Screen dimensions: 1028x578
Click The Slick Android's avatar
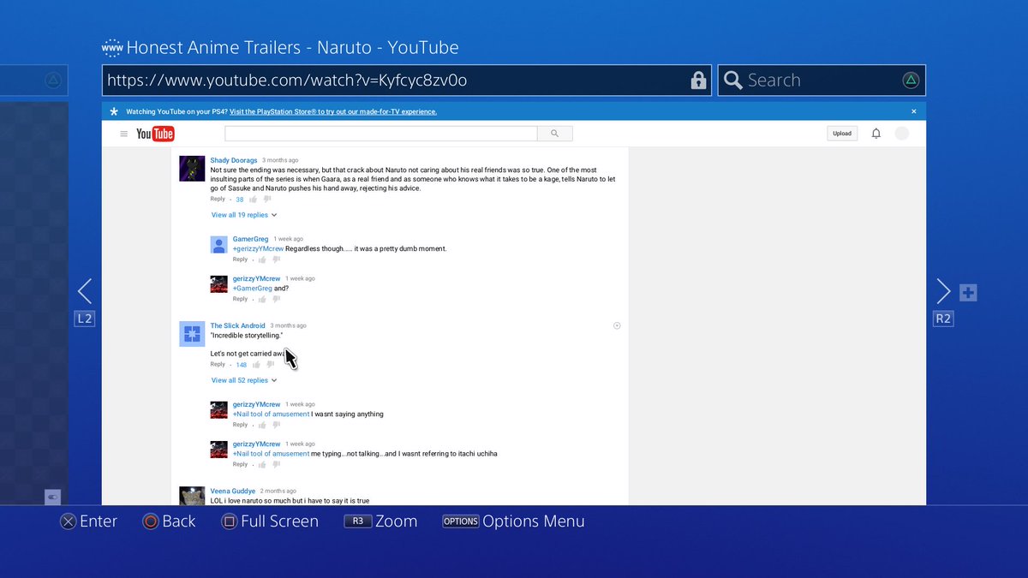[192, 334]
